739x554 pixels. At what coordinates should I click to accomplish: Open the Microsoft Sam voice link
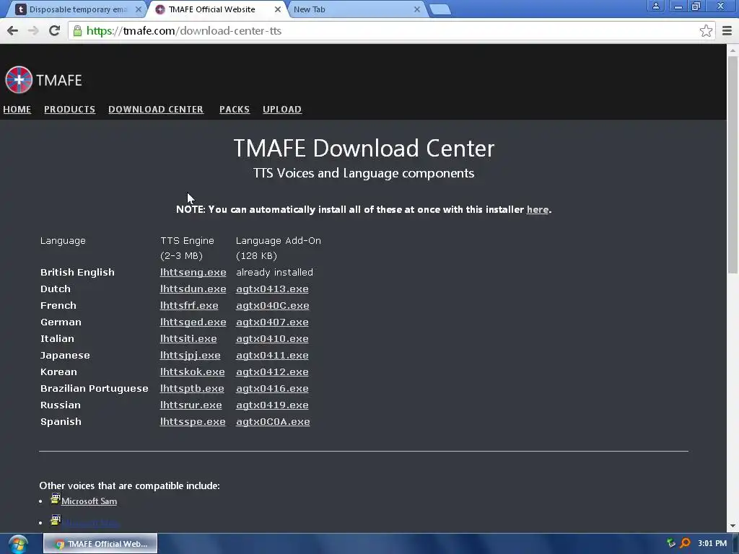(x=89, y=501)
